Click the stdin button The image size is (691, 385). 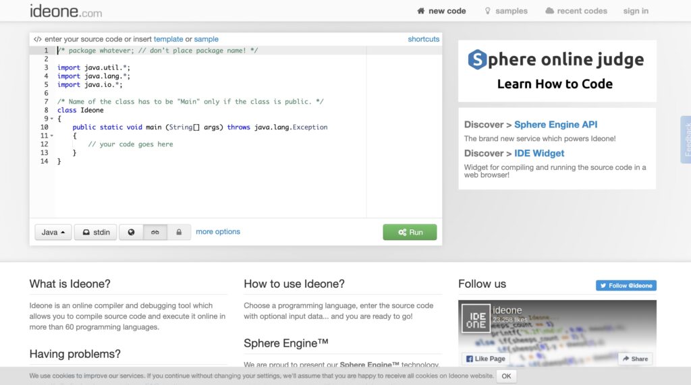point(96,232)
